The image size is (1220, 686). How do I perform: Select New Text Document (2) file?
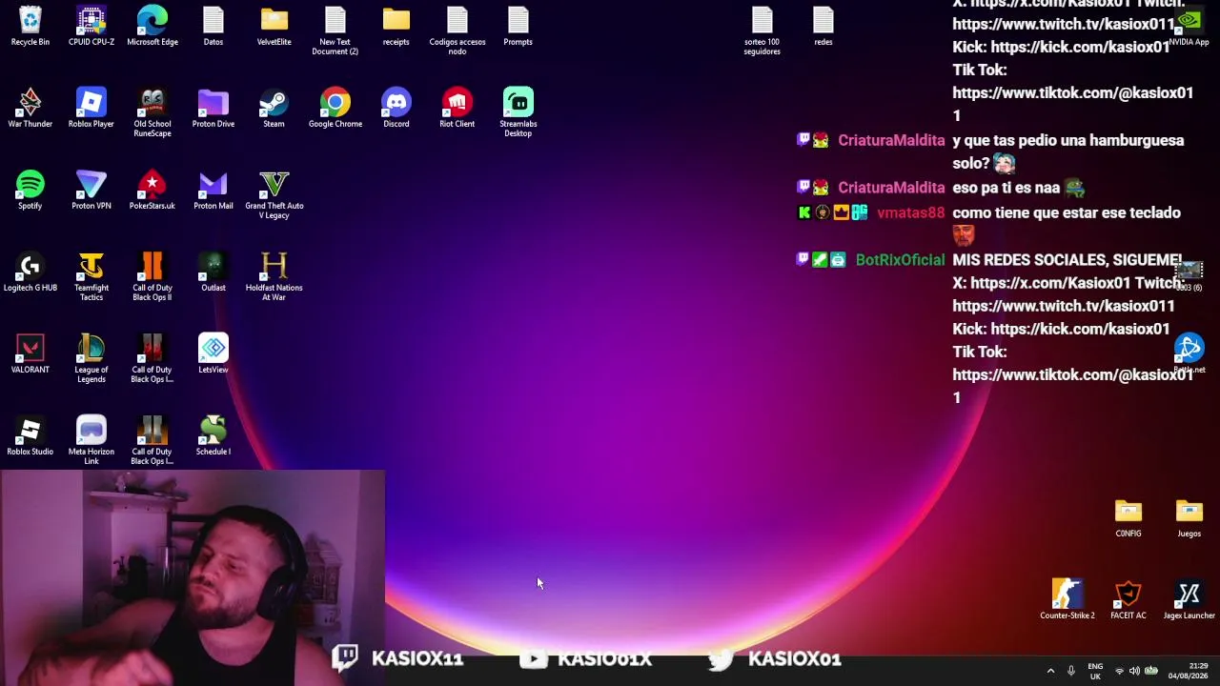point(335,30)
